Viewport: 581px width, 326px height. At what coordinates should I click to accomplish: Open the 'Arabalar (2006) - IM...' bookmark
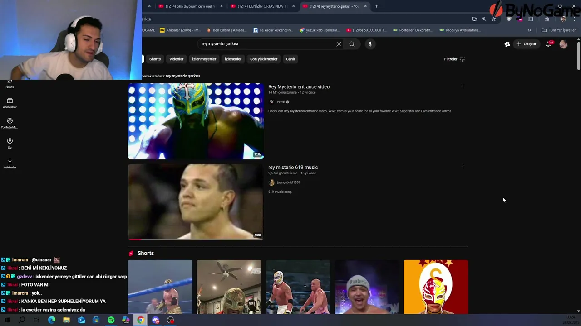tap(180, 30)
